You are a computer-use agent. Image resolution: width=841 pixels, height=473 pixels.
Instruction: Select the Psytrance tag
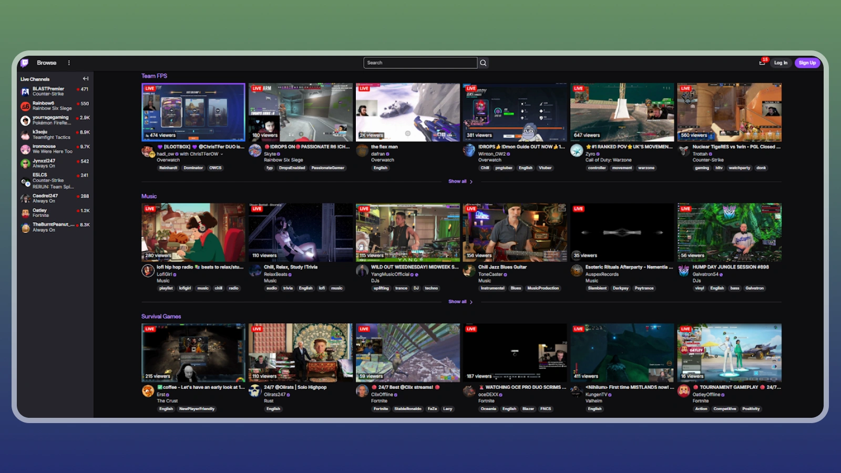coord(644,289)
